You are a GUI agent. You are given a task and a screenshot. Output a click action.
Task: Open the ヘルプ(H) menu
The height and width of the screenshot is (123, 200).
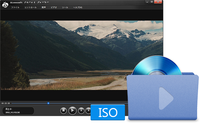[x=78, y=7]
